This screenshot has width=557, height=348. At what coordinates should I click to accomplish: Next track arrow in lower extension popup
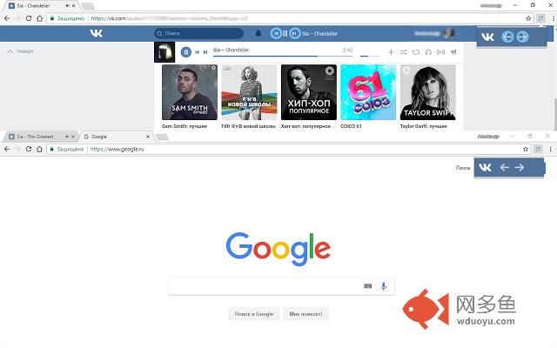(520, 167)
